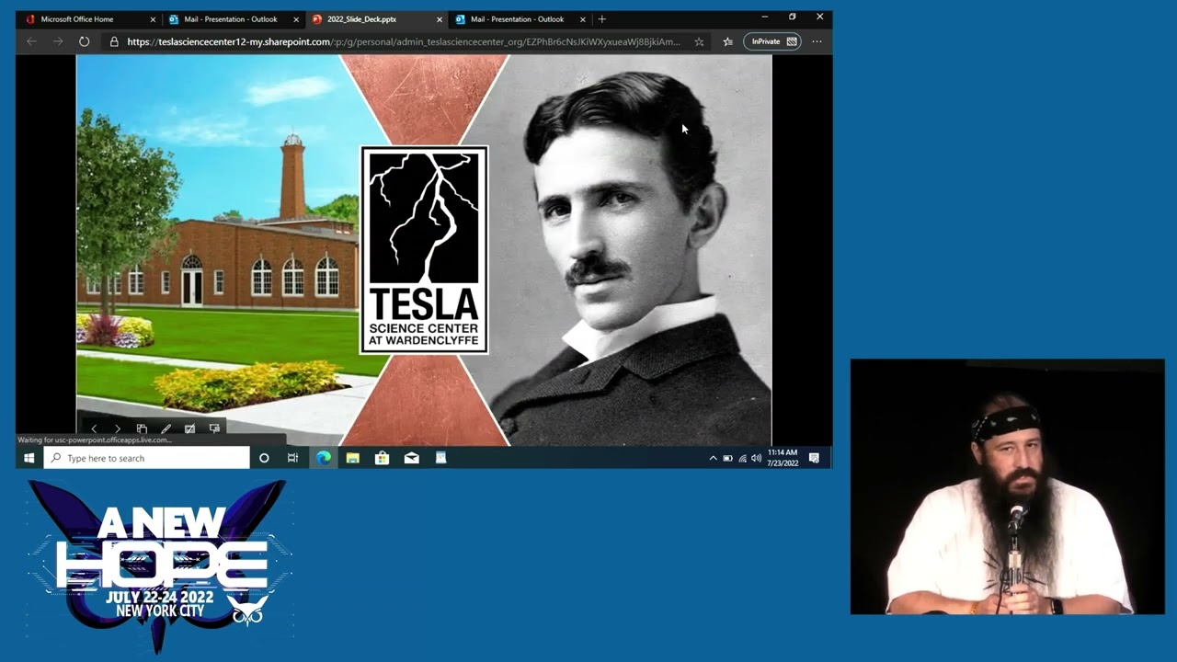Open Cortana circle icon on taskbar
The width and height of the screenshot is (1177, 662).
[x=264, y=458]
